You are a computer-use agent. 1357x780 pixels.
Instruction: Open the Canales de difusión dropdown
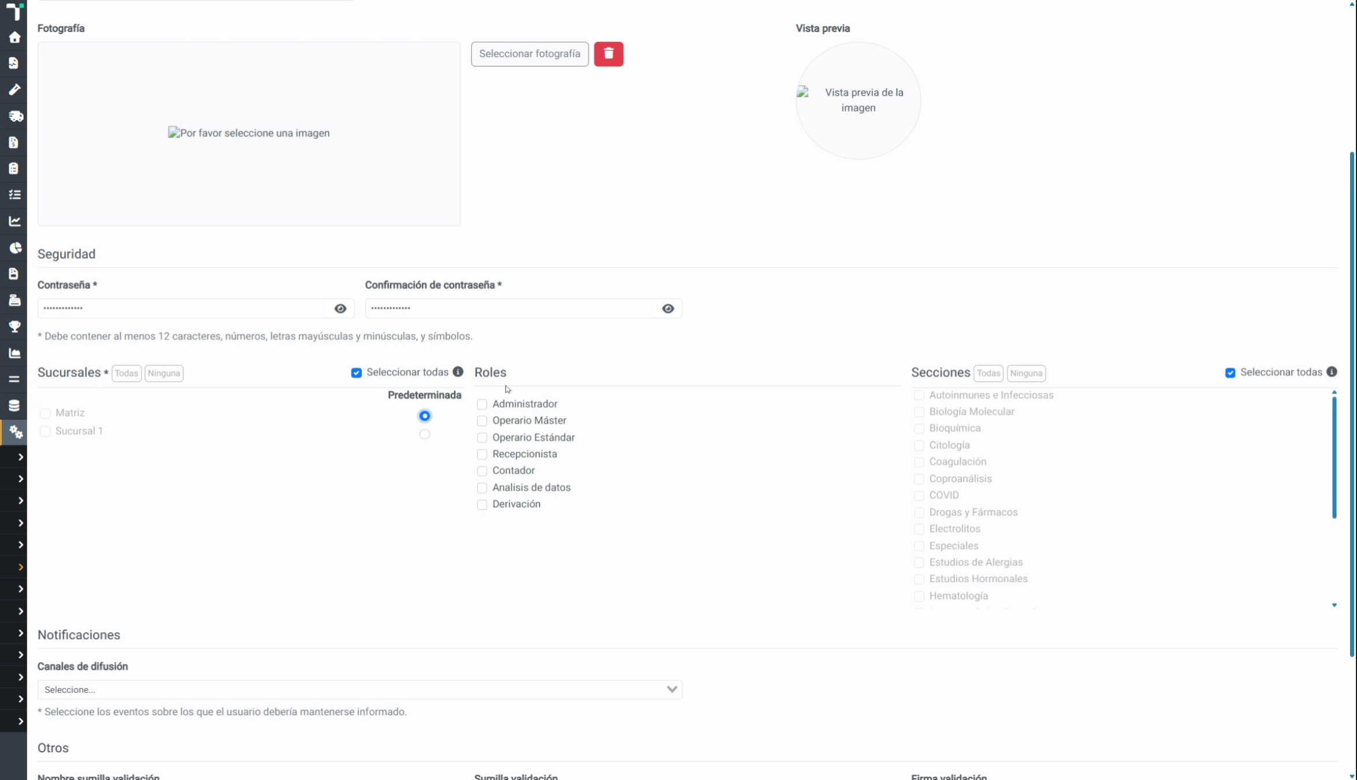(x=359, y=689)
